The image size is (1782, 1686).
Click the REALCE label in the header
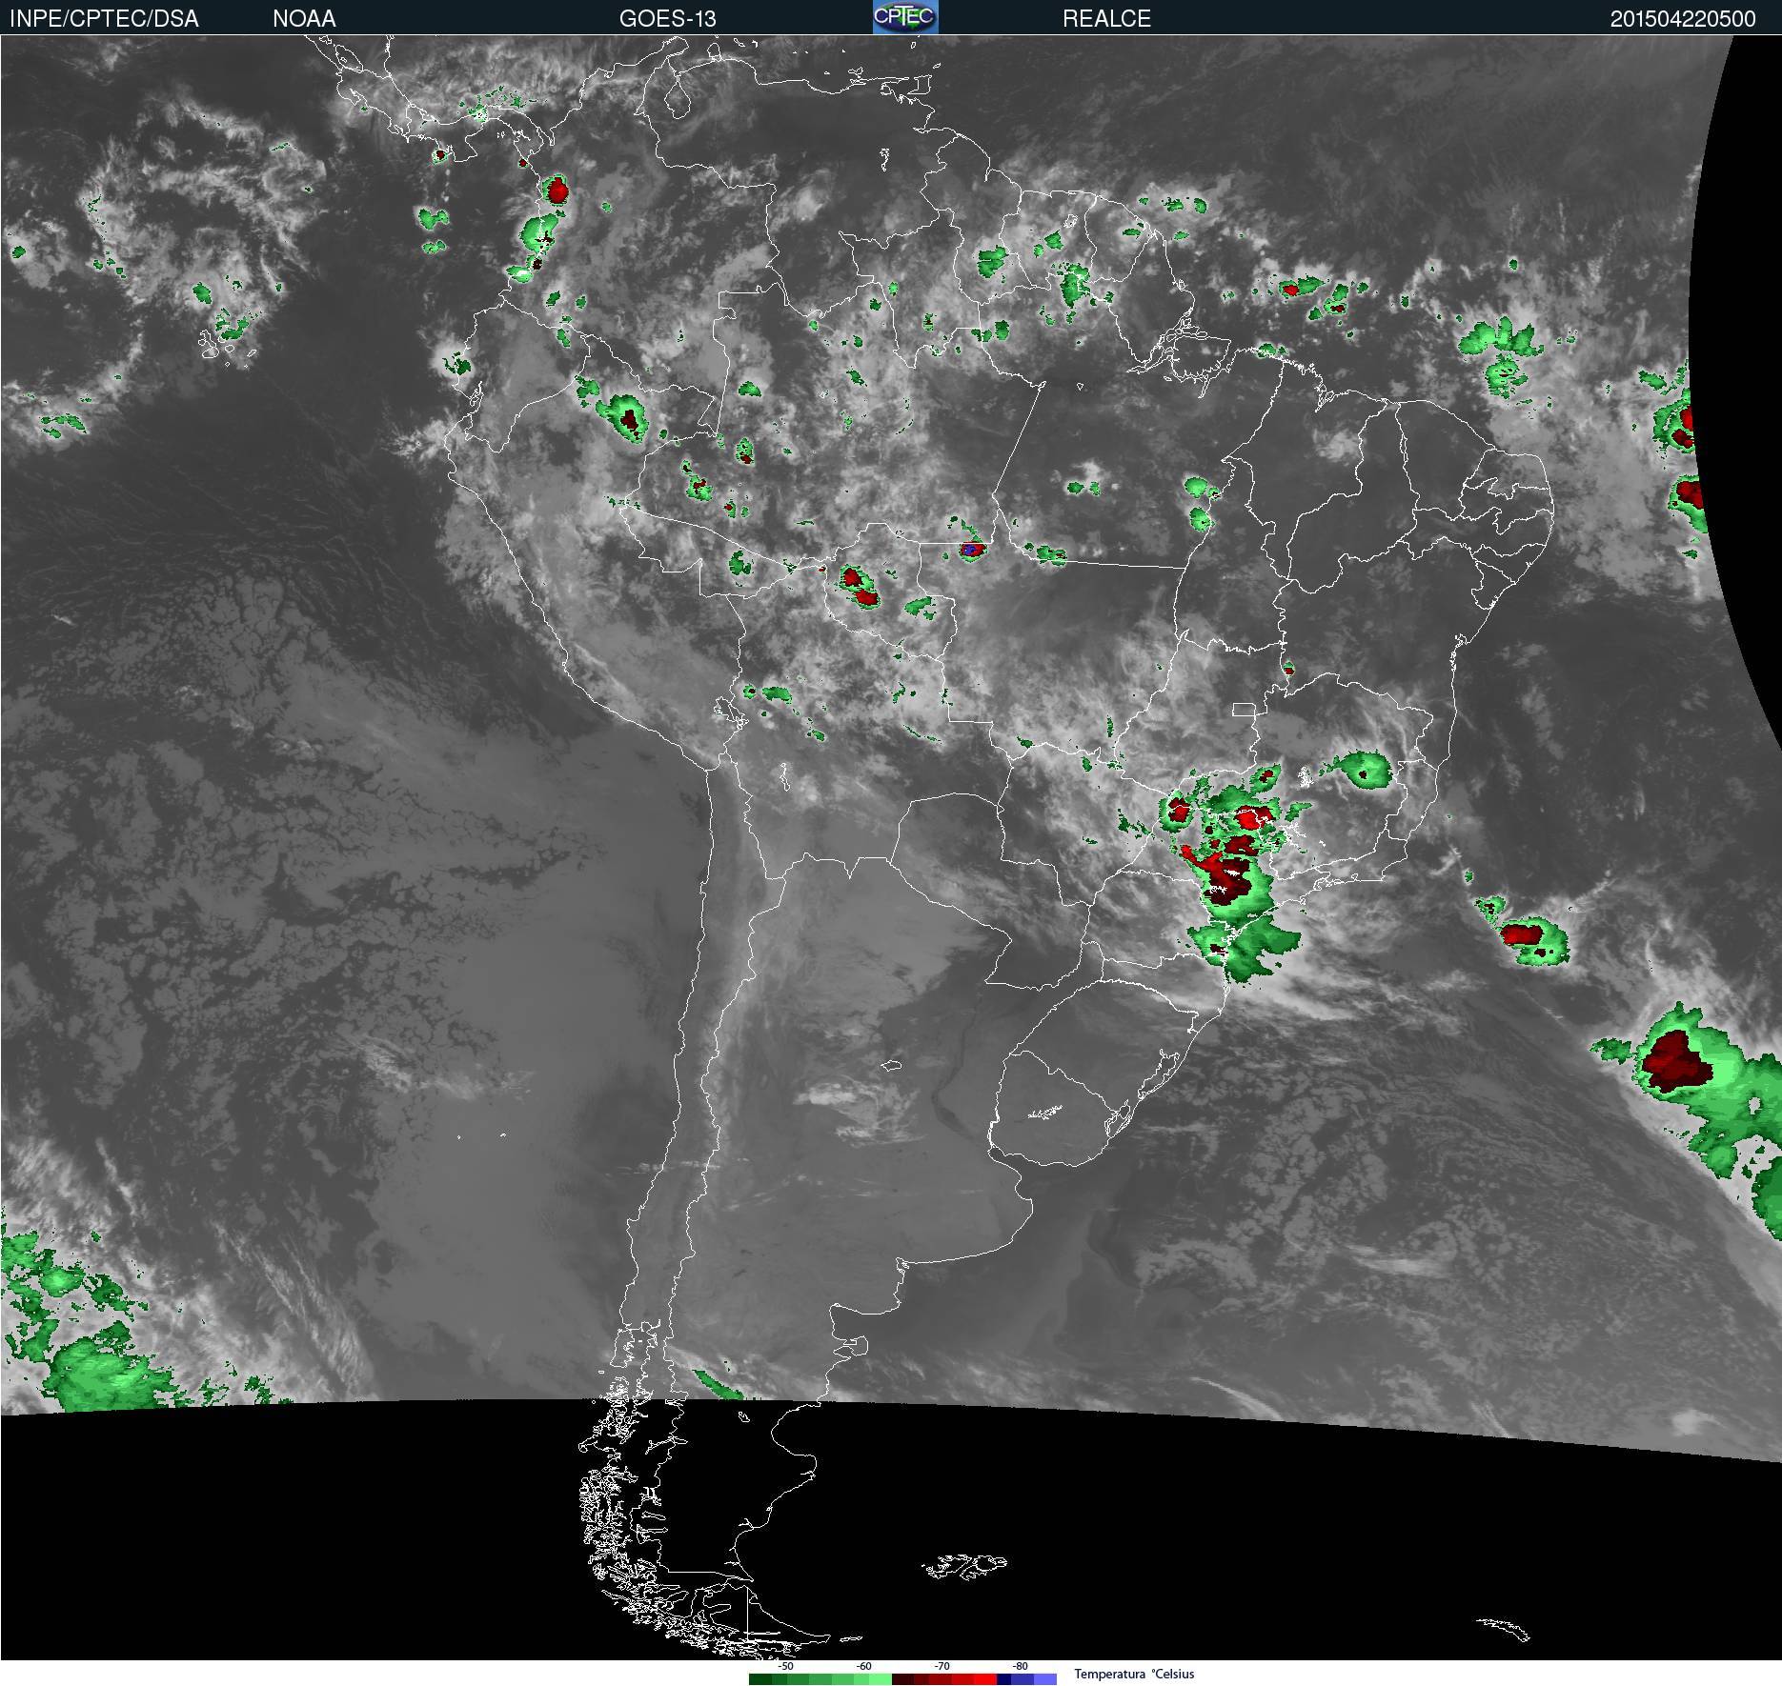point(1106,18)
